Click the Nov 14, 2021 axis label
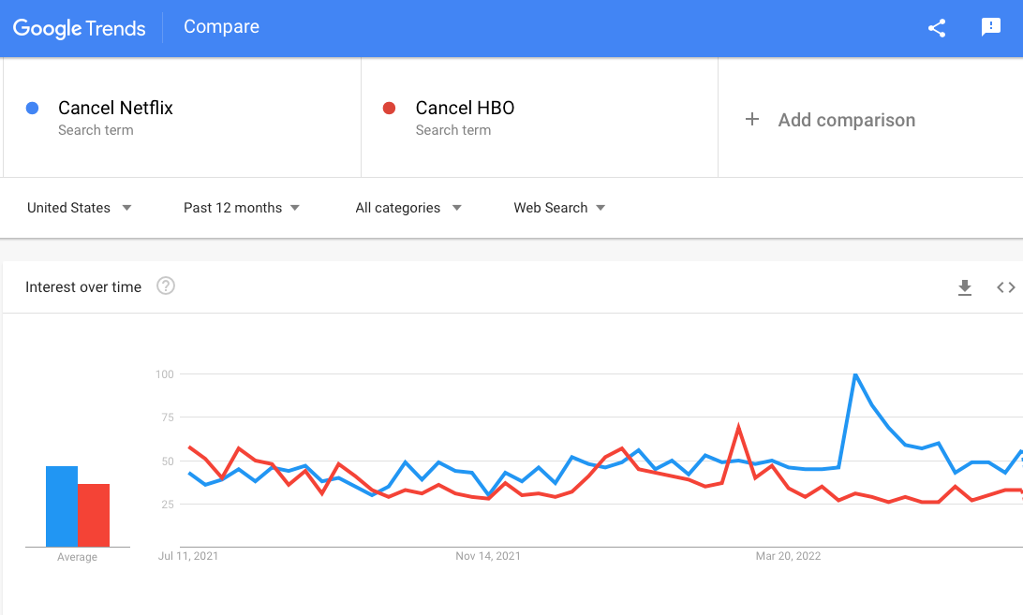 coord(487,555)
